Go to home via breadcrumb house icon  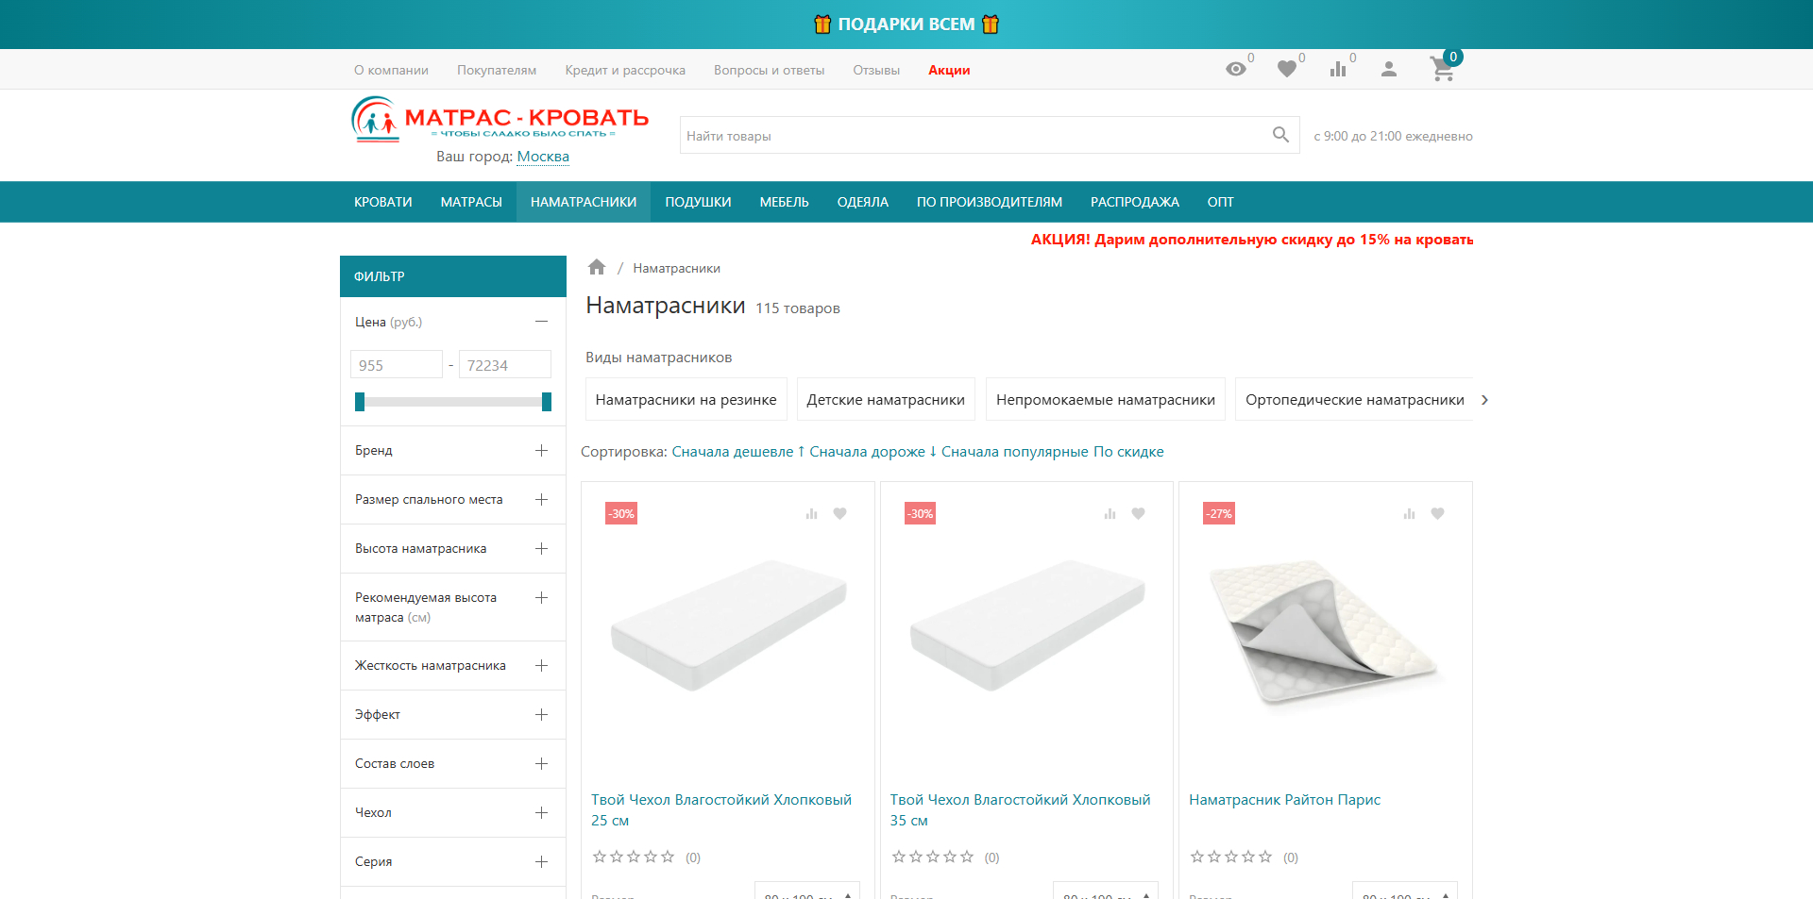(x=596, y=267)
